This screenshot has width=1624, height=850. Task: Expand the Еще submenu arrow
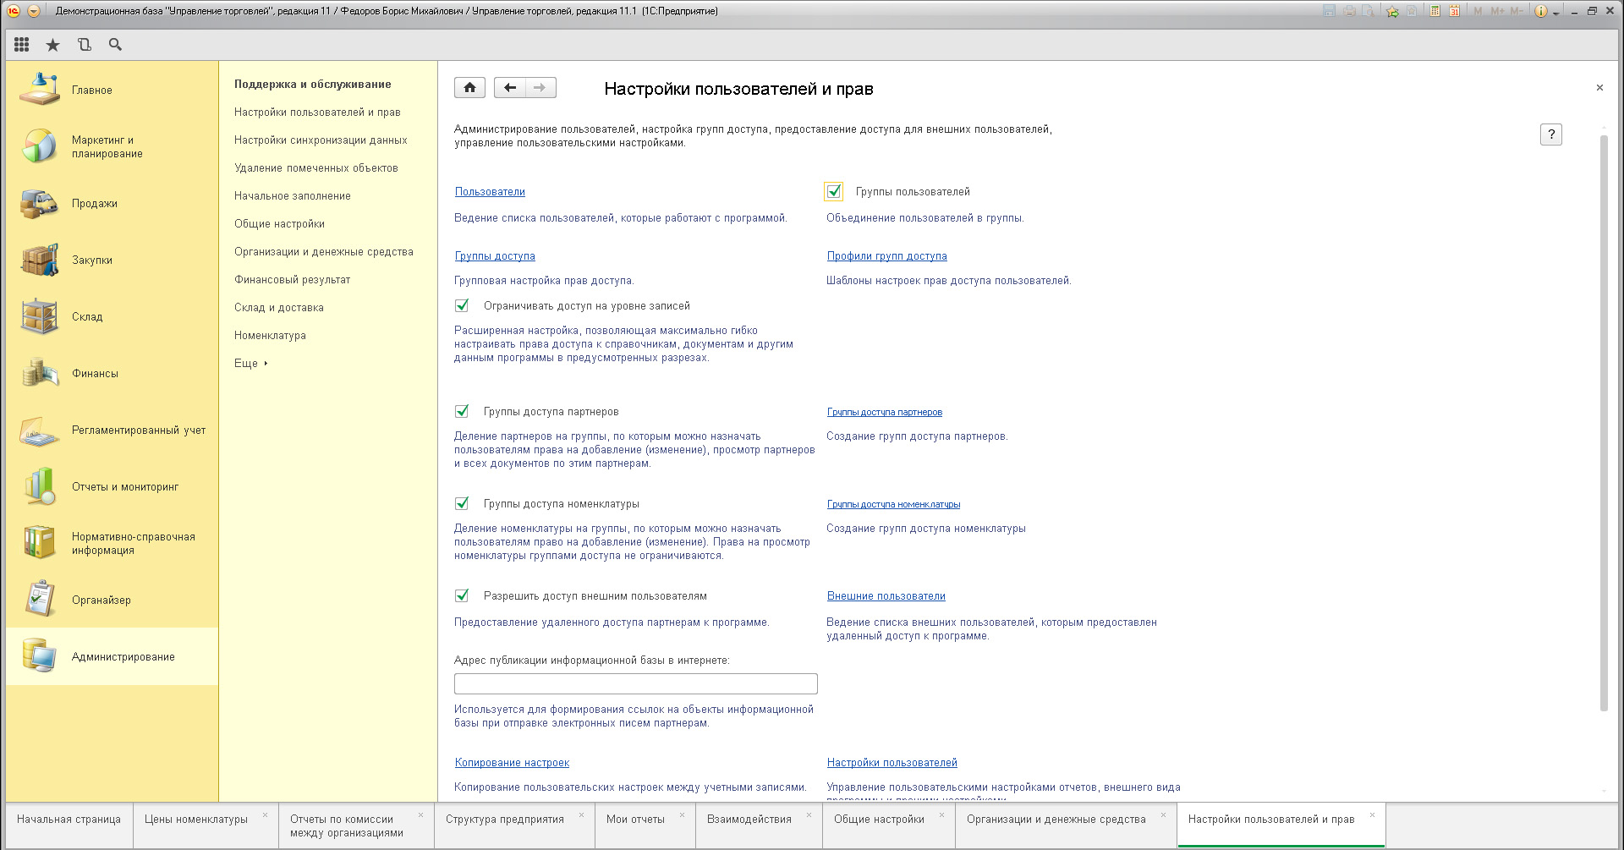266,363
